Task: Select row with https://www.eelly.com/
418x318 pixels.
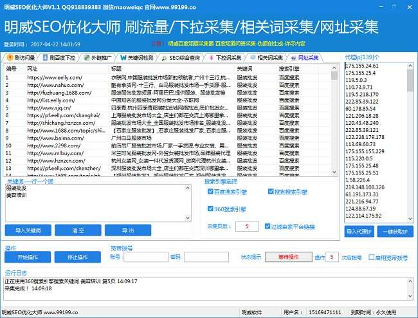Action: pos(167,78)
